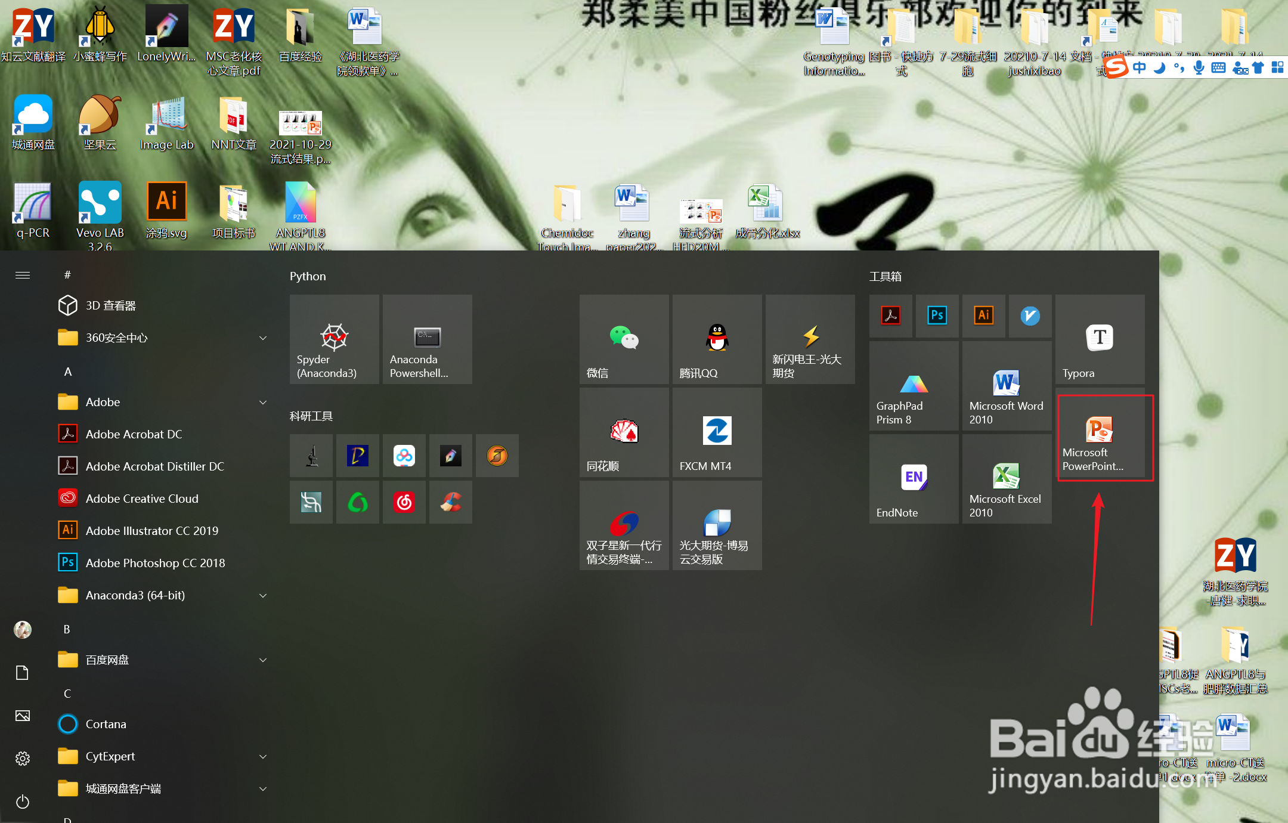Open FXCM MT4 tile
1288x823 pixels.
[x=717, y=433]
